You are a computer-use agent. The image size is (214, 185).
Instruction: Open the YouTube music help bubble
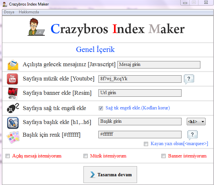(189, 79)
